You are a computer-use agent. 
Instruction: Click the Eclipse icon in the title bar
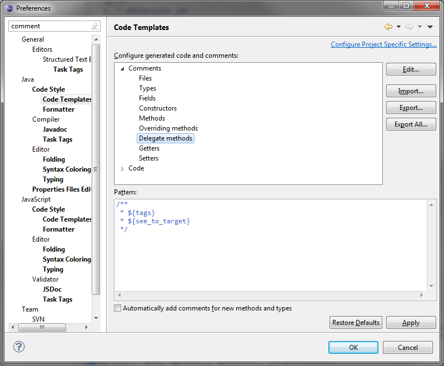coord(9,8)
